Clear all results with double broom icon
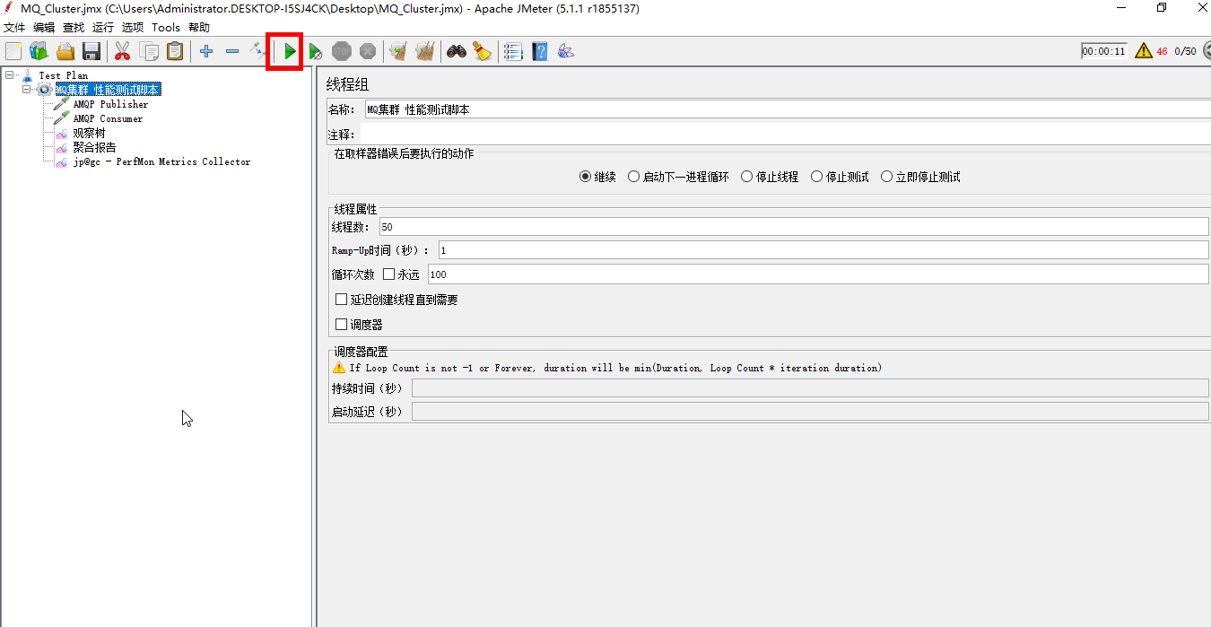The image size is (1211, 627). [x=425, y=51]
